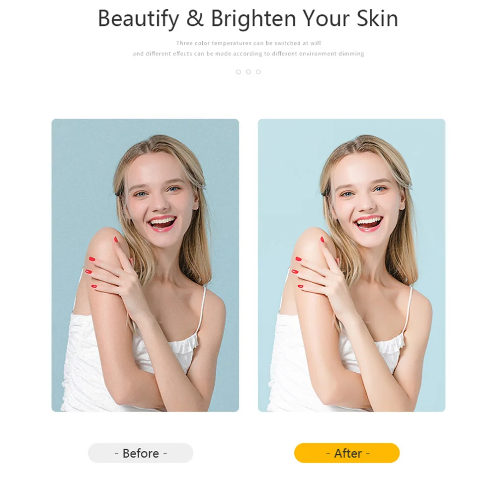Screen dimensions: 497x497
Task: Select the middle carousel dot indicator
Action: point(248,72)
